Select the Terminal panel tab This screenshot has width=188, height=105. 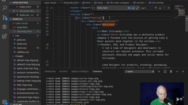click(x=97, y=71)
